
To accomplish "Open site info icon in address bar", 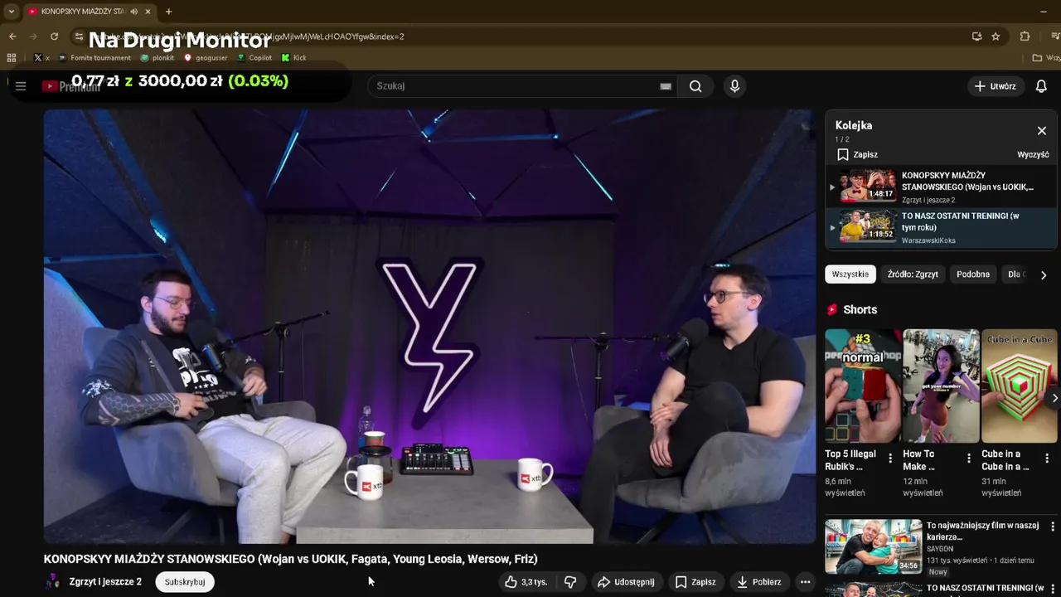I will (x=79, y=36).
